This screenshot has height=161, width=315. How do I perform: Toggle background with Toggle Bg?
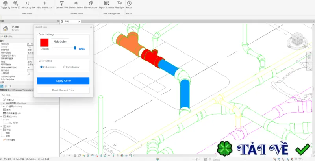5,5
